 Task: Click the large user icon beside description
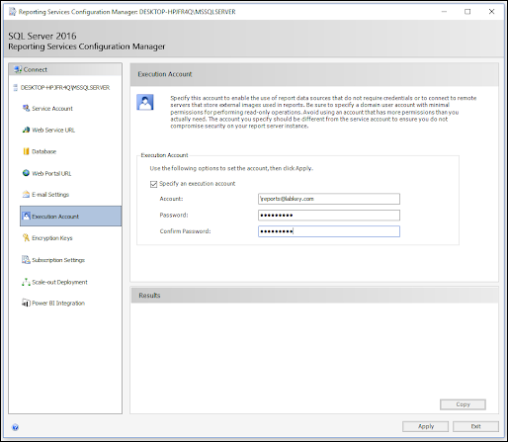pyautogui.click(x=145, y=102)
